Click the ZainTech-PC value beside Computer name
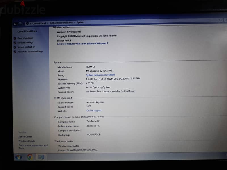 [x=93, y=121]
